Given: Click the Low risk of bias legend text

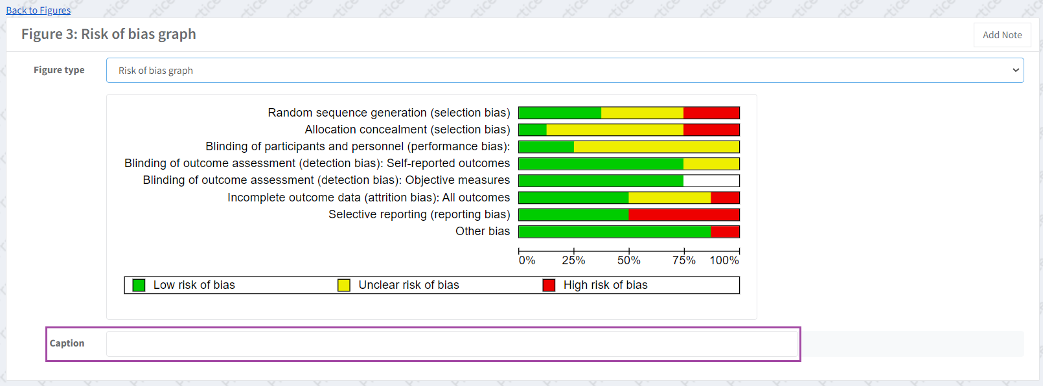Looking at the screenshot, I should point(194,286).
